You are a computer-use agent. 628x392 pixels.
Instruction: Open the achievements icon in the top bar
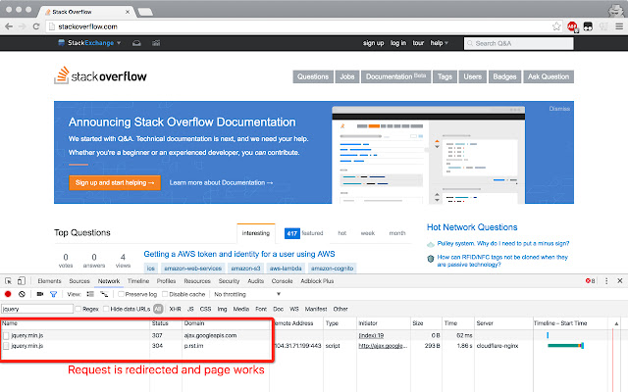156,43
